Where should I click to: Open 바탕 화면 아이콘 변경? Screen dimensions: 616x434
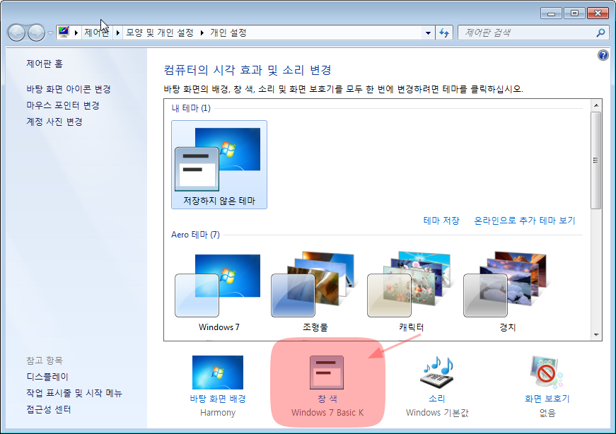(69, 89)
